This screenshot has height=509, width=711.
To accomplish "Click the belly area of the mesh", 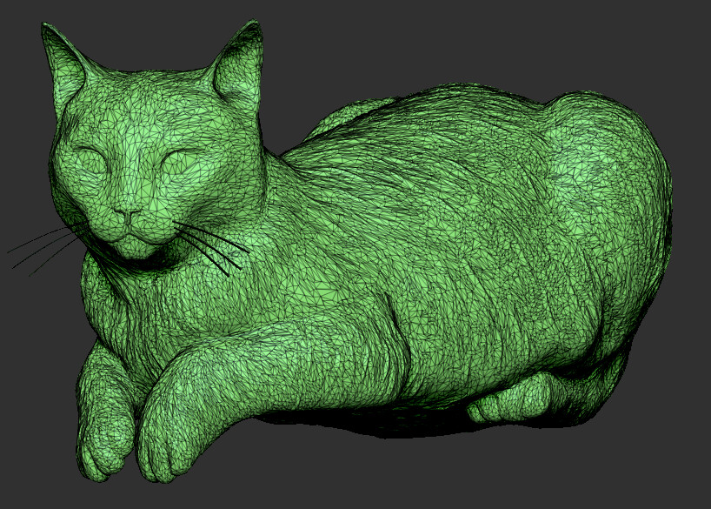I will [x=374, y=374].
